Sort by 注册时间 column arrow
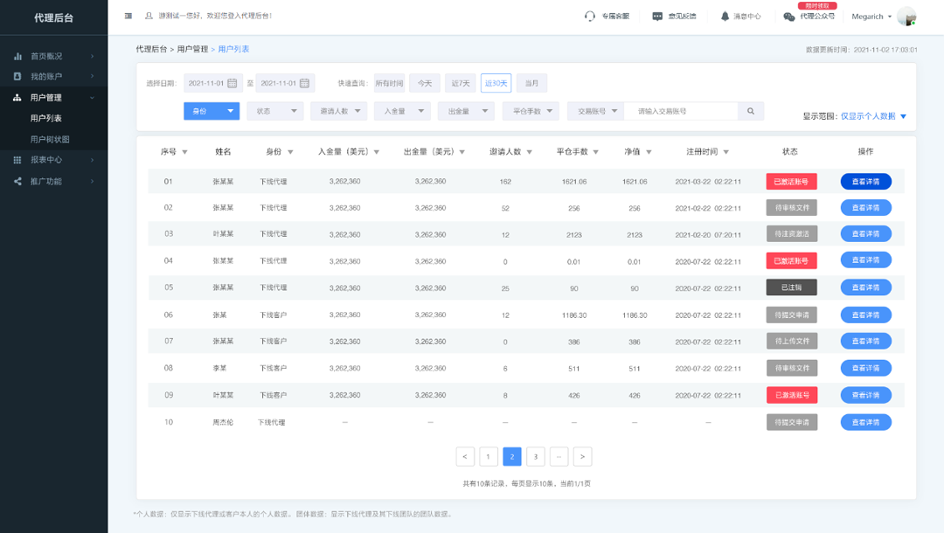 [726, 152]
